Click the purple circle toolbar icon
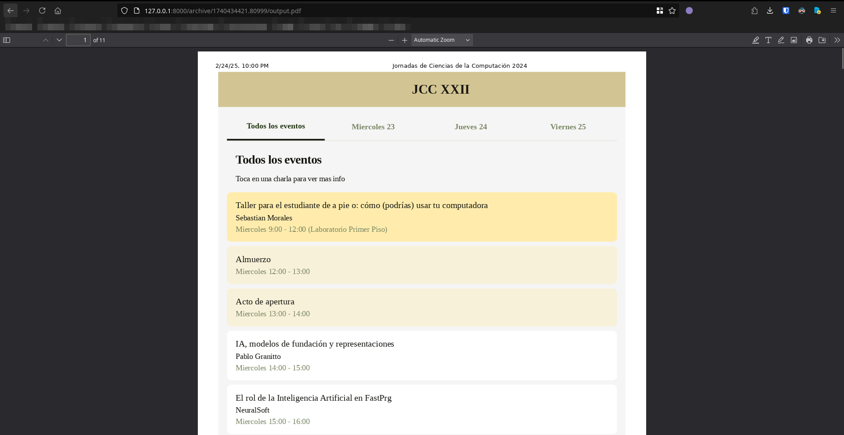This screenshot has width=844, height=435. (689, 11)
